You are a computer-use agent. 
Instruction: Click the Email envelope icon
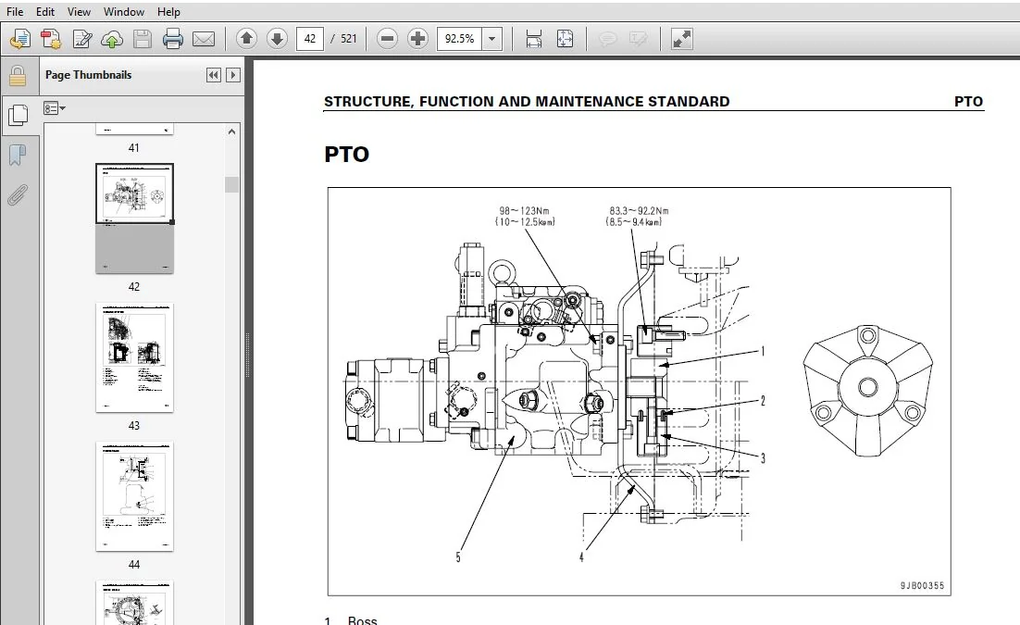tap(204, 39)
